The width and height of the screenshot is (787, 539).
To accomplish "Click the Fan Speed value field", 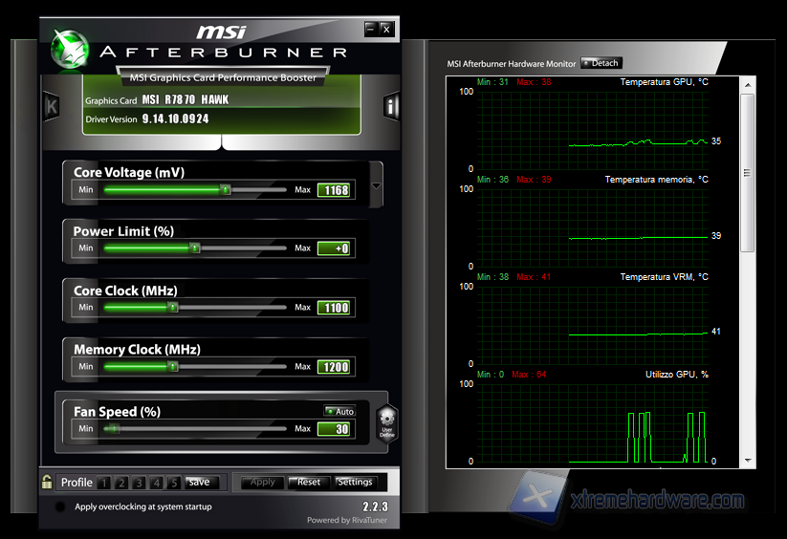I will click(335, 429).
